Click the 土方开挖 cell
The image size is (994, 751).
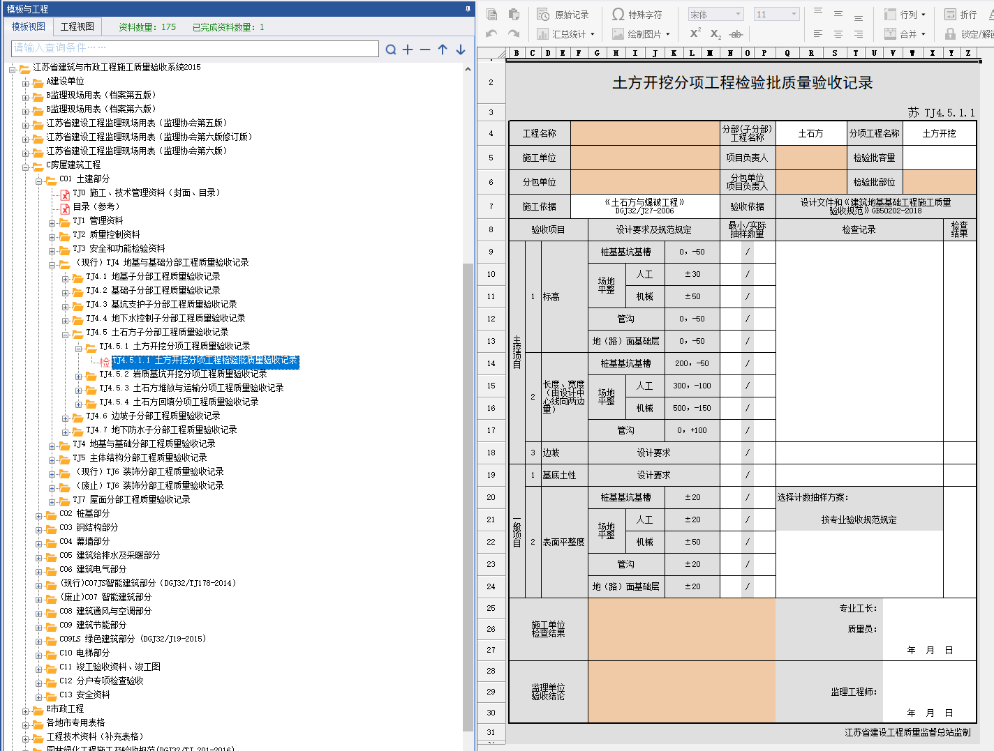pos(939,133)
